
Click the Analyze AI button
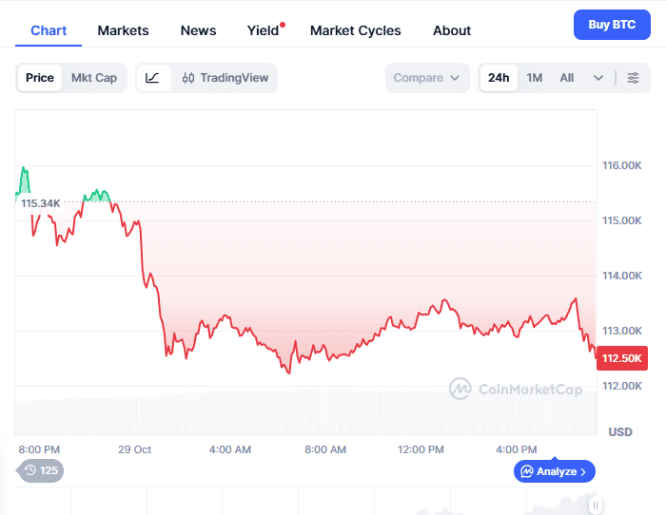(x=556, y=470)
